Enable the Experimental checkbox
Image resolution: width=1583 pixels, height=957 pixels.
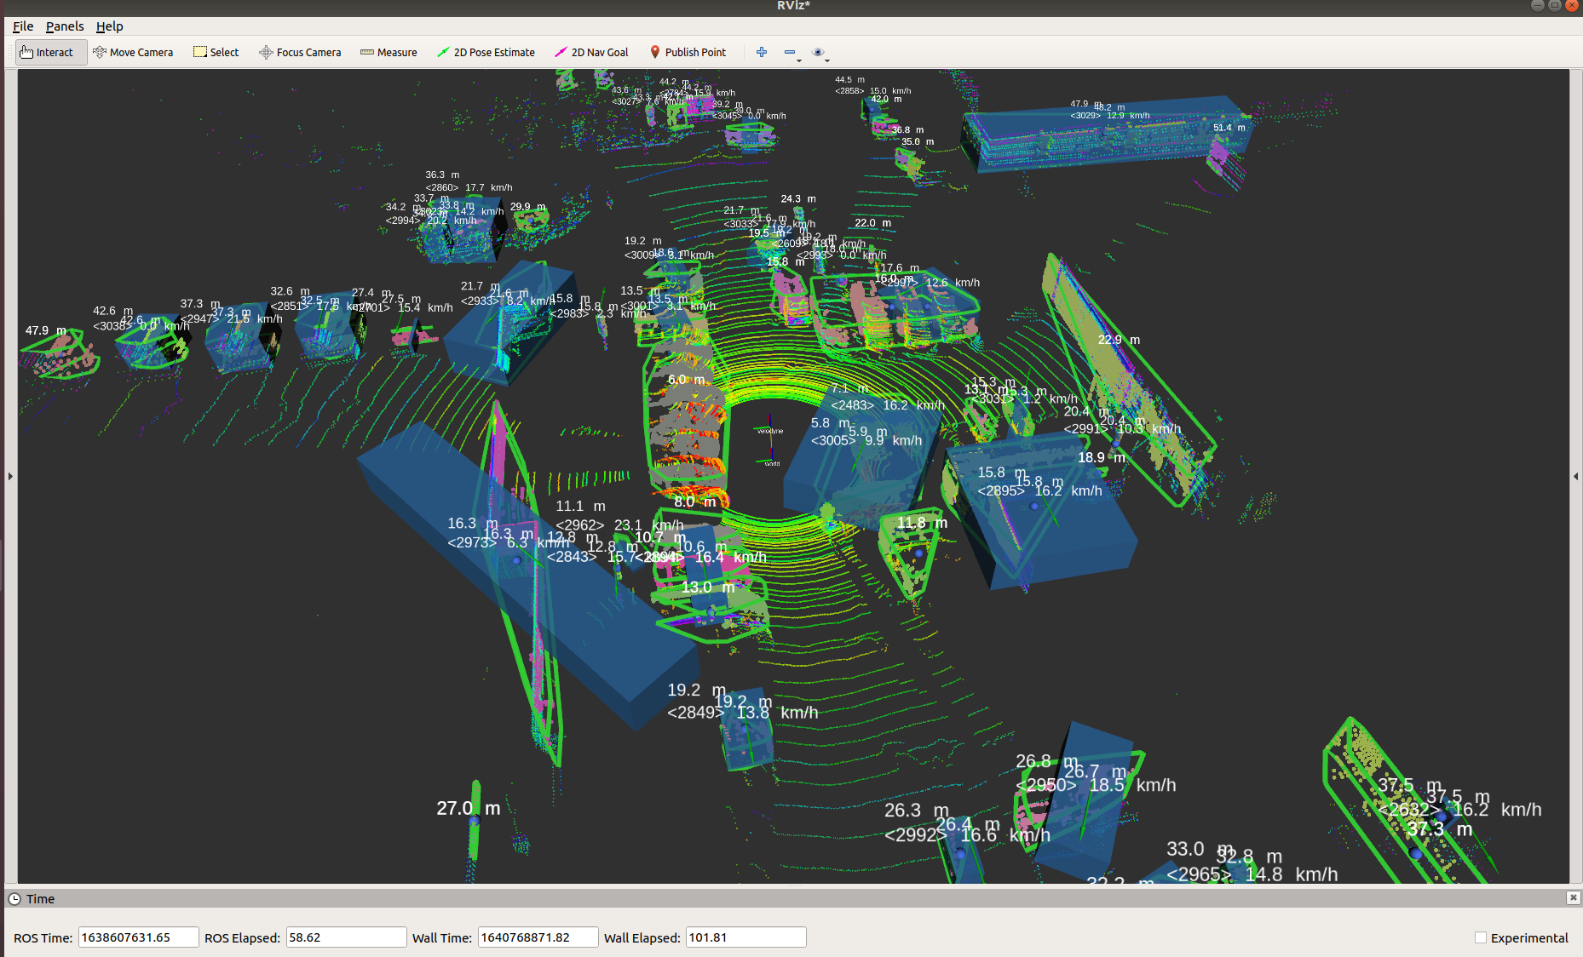coord(1481,937)
